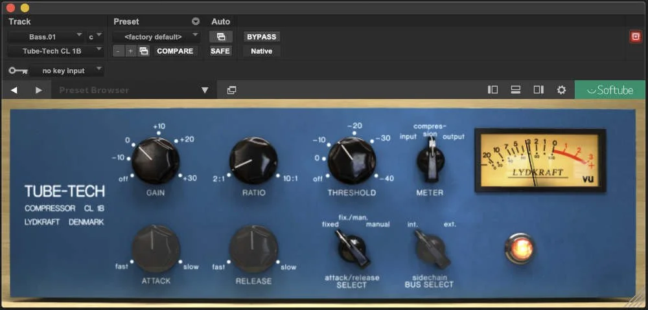Expand the Preset Browser dropdown triangle
This screenshot has width=648, height=310.
pos(205,90)
